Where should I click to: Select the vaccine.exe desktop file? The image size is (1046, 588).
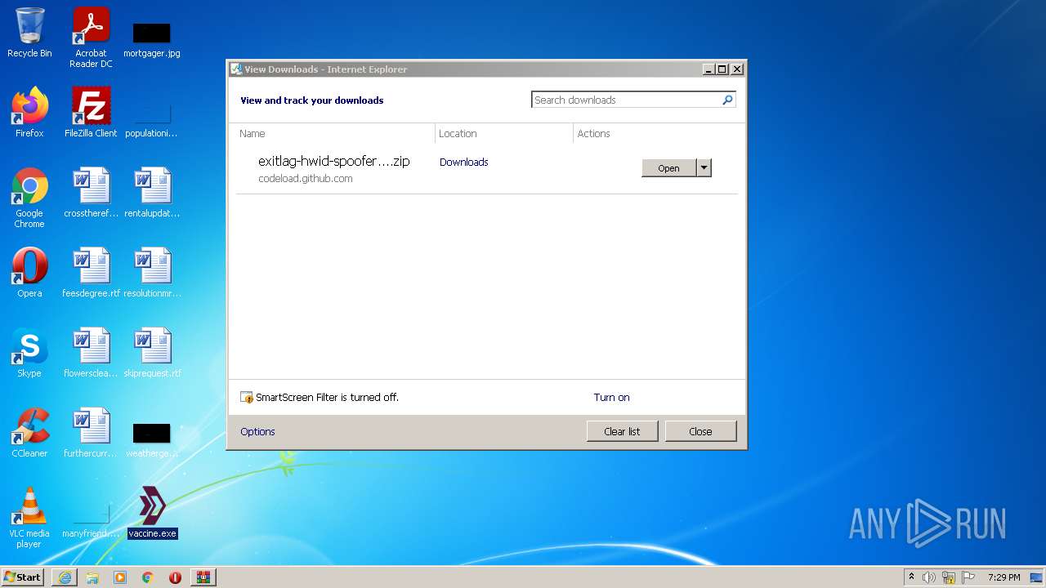tap(152, 513)
